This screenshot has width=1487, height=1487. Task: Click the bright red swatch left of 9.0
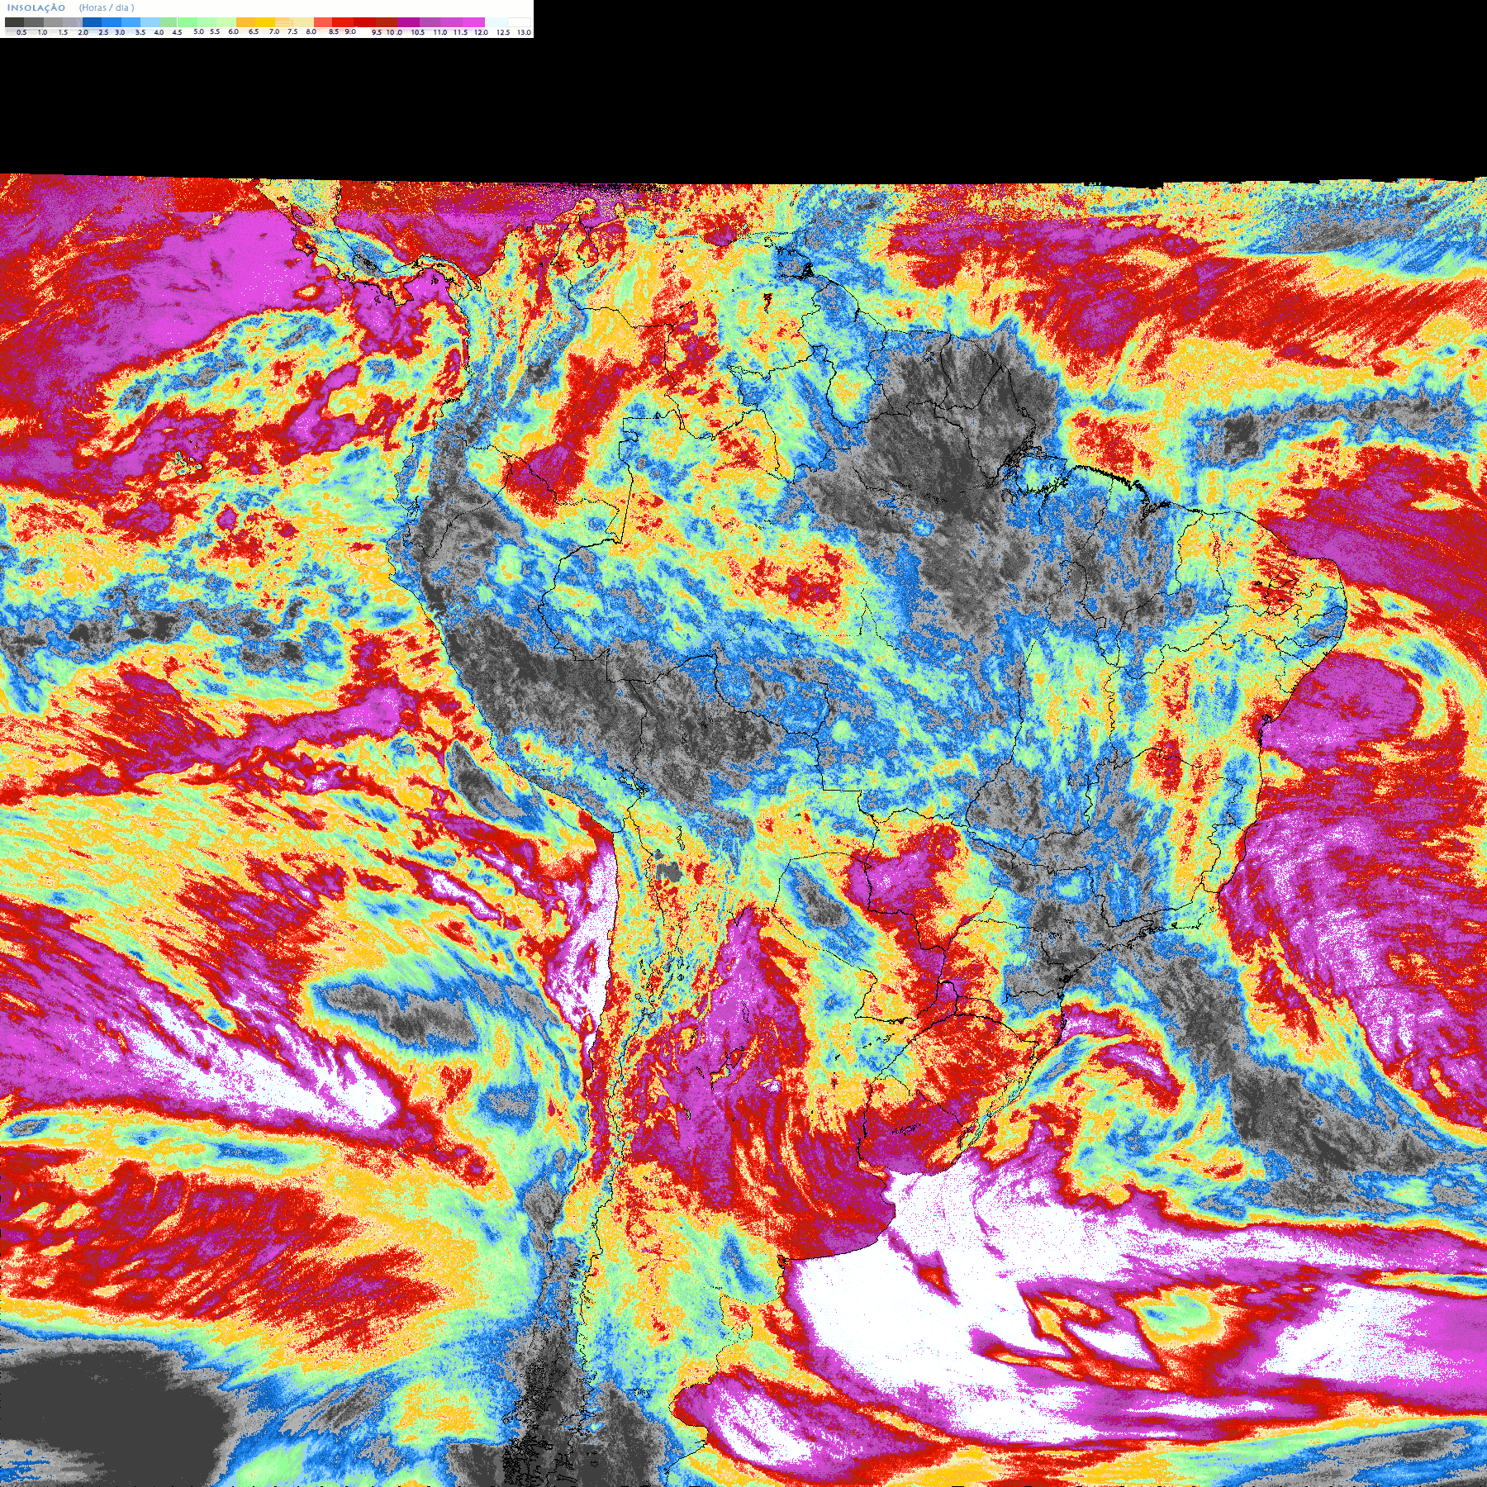343,22
